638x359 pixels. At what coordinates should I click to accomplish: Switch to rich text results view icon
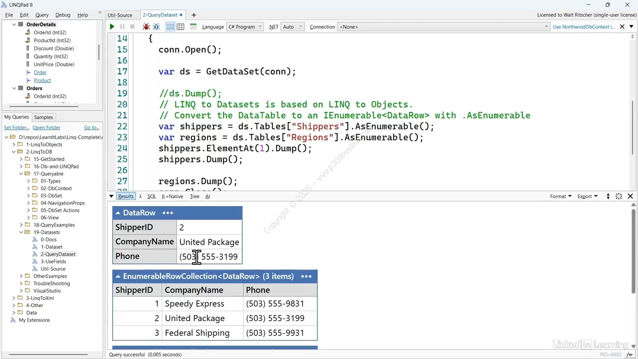click(x=170, y=27)
